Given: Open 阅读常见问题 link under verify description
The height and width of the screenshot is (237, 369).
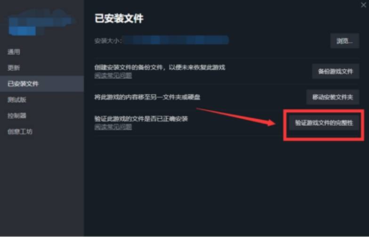Looking at the screenshot, I should tap(113, 127).
